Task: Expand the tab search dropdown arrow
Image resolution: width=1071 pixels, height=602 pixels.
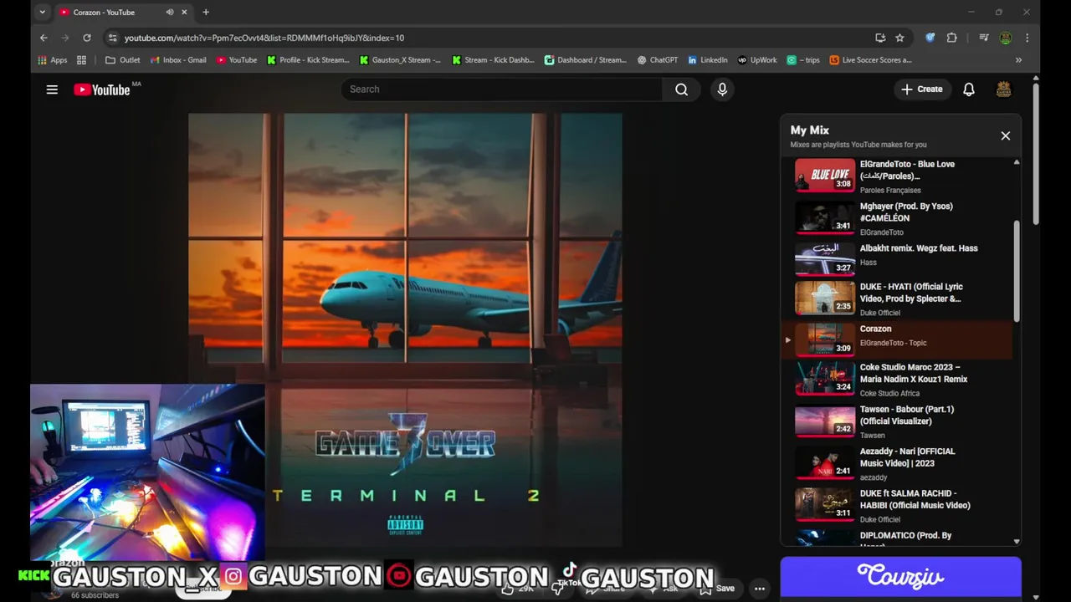Action: pyautogui.click(x=43, y=13)
